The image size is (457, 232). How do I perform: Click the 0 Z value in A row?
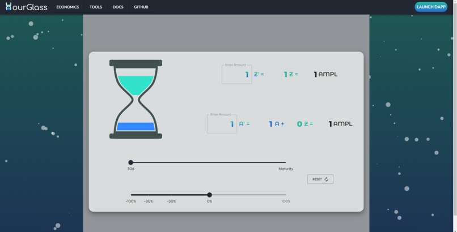coord(304,124)
